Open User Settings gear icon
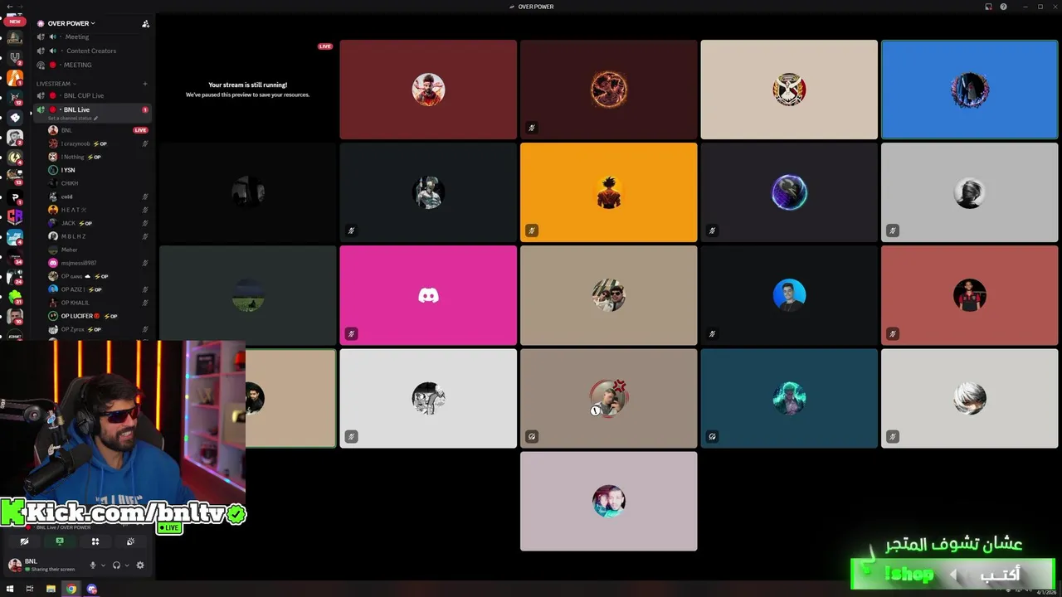1062x597 pixels. click(x=140, y=565)
